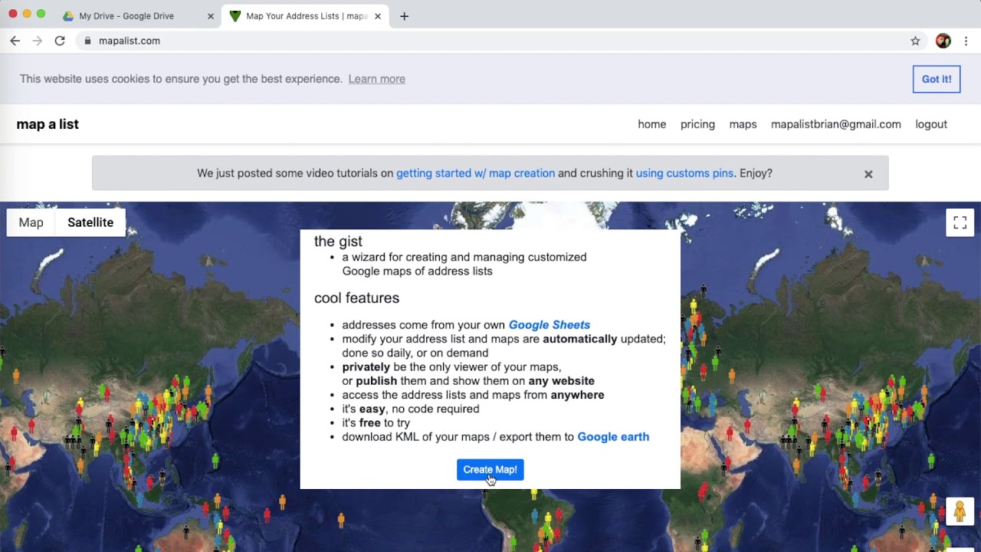Dismiss the video tutorials announcement banner

(868, 174)
